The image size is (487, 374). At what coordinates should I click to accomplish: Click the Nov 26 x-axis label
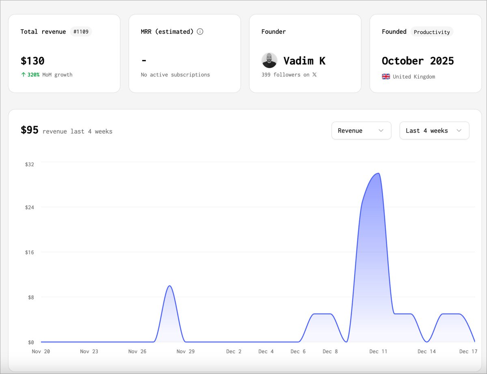pyautogui.click(x=137, y=352)
